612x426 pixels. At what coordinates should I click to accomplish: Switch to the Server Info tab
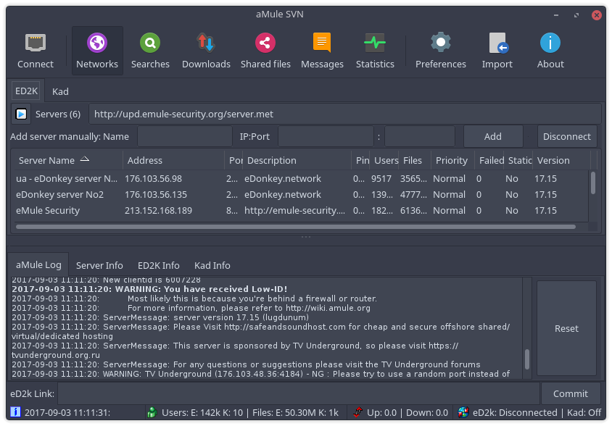(x=99, y=265)
